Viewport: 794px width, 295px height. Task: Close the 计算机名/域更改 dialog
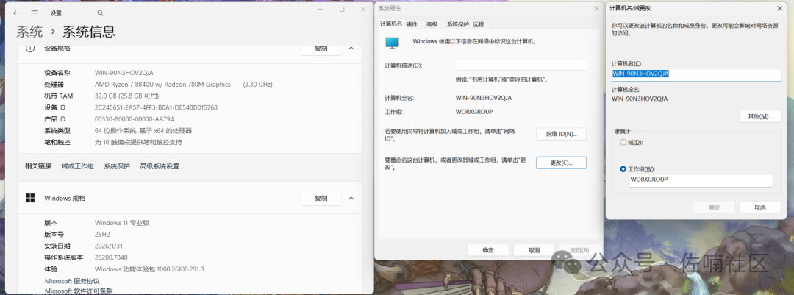click(x=779, y=8)
